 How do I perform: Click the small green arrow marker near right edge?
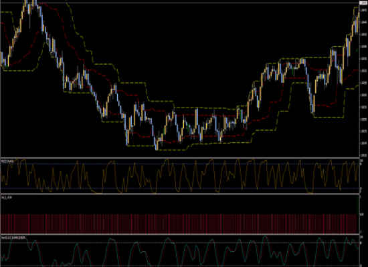357,50
